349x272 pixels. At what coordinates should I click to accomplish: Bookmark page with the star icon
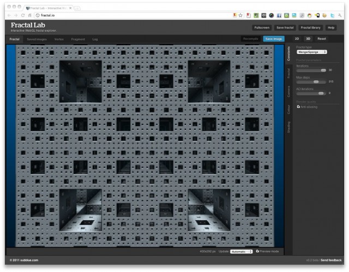click(240, 15)
